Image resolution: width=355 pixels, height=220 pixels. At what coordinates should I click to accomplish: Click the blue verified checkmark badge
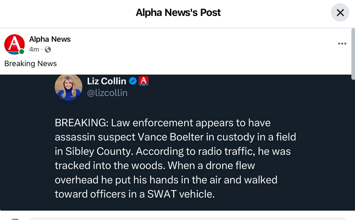tap(133, 81)
